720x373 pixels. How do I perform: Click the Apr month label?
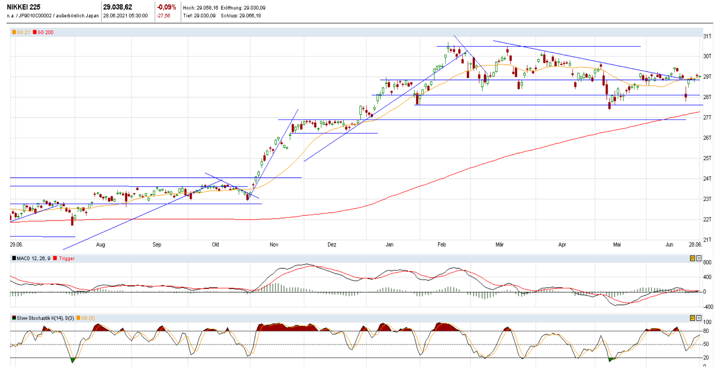pyautogui.click(x=562, y=245)
